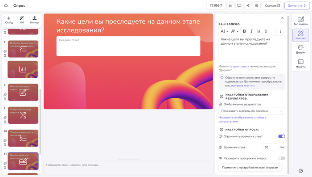Click the 72 856 T balance button
This screenshot has width=312, height=177.
(216, 6)
